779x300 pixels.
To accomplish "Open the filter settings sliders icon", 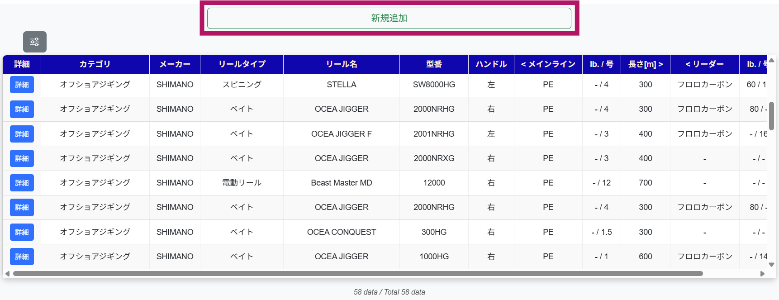I will (35, 42).
